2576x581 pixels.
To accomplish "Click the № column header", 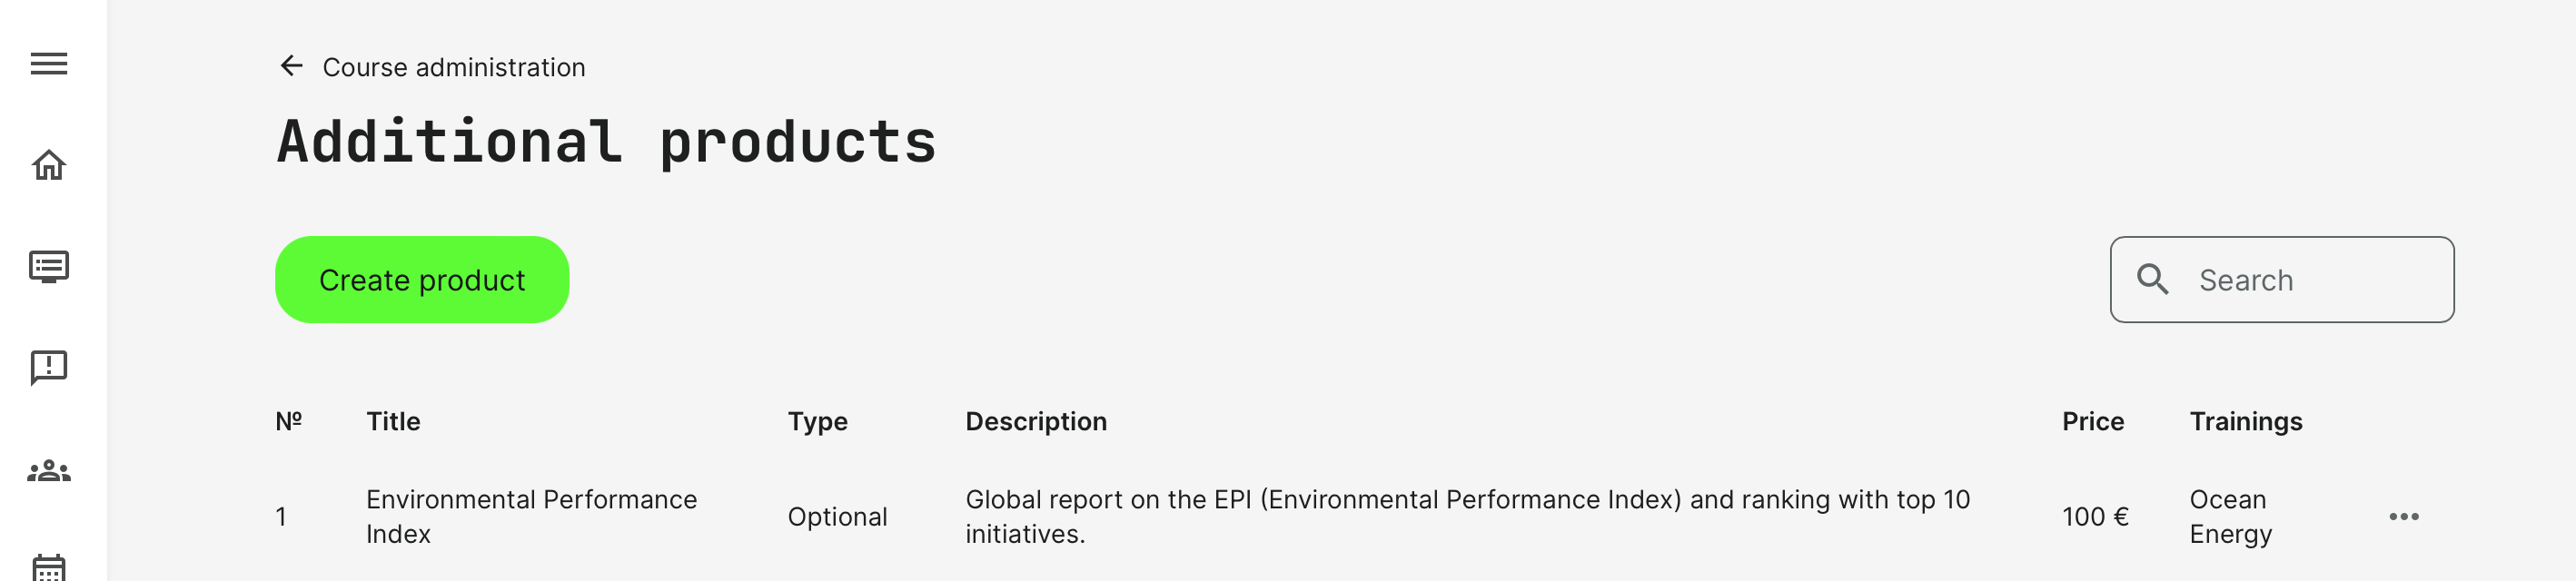I will point(288,422).
